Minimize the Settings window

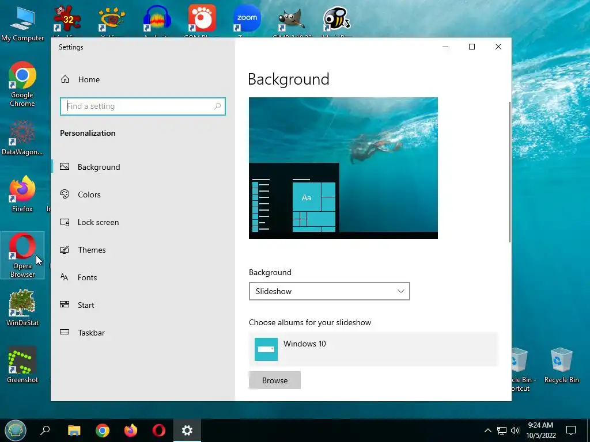pyautogui.click(x=445, y=47)
